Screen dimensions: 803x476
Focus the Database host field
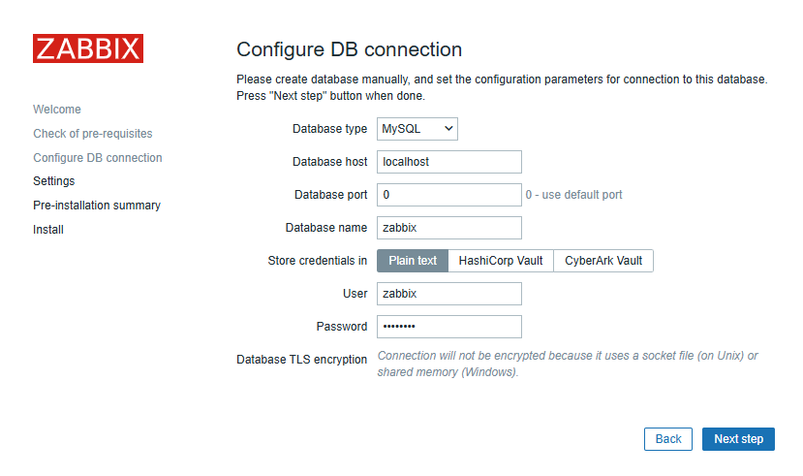point(449,162)
